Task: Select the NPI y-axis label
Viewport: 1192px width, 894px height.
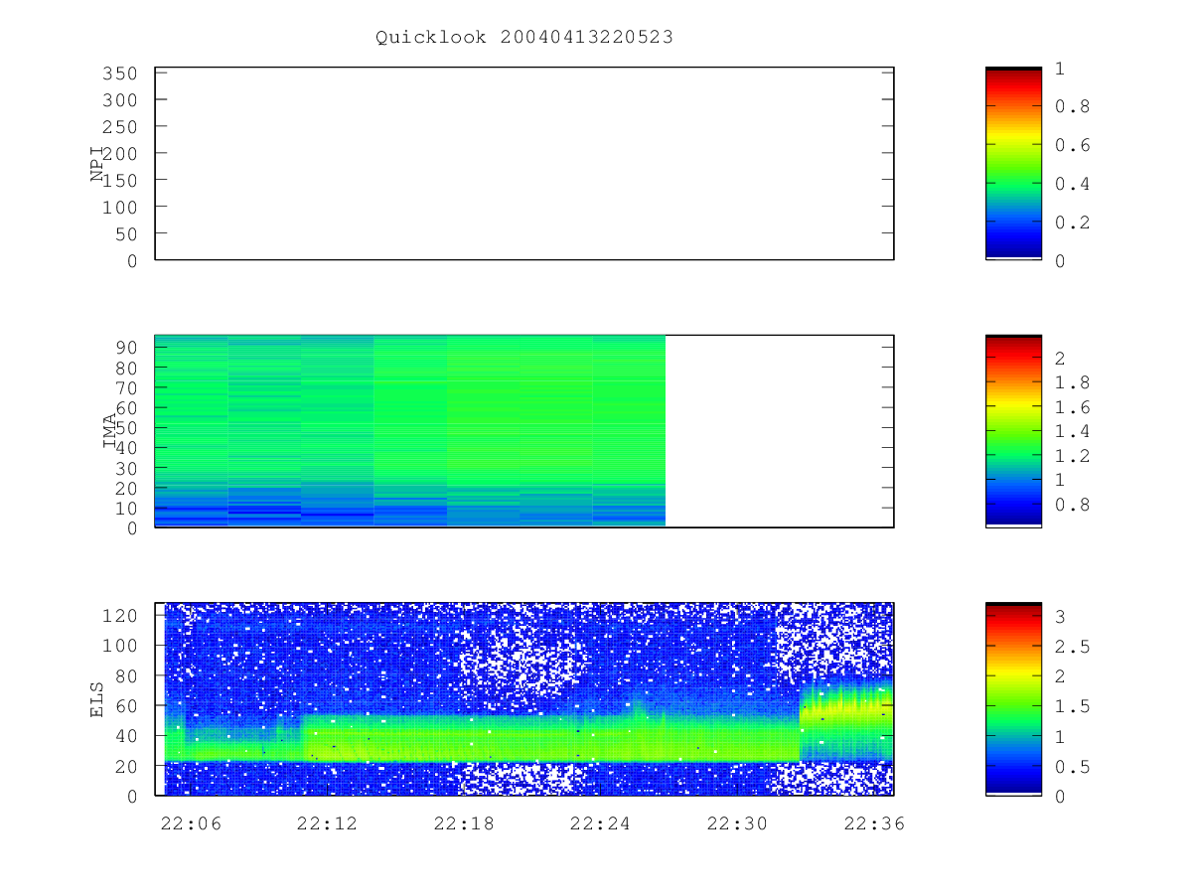Action: coord(97,164)
